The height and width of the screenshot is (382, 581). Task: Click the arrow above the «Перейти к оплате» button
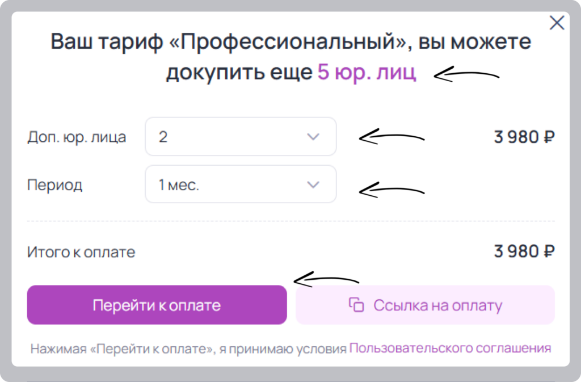[326, 279]
